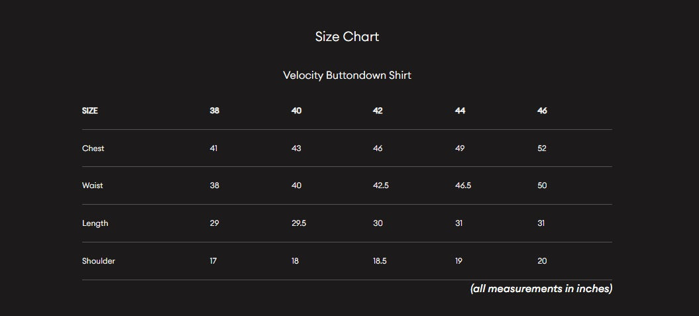Click size 38 in the header row
This screenshot has width=699, height=316.
[215, 111]
